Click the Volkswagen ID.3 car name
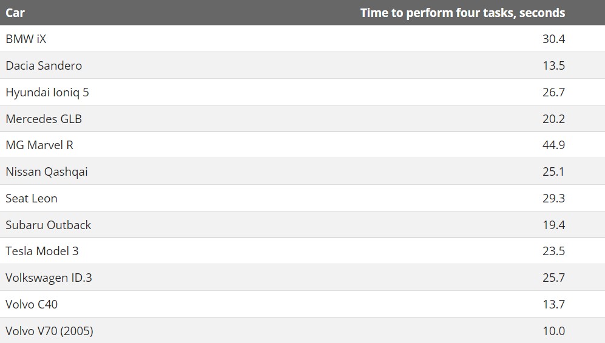The image size is (605, 343). 49,278
